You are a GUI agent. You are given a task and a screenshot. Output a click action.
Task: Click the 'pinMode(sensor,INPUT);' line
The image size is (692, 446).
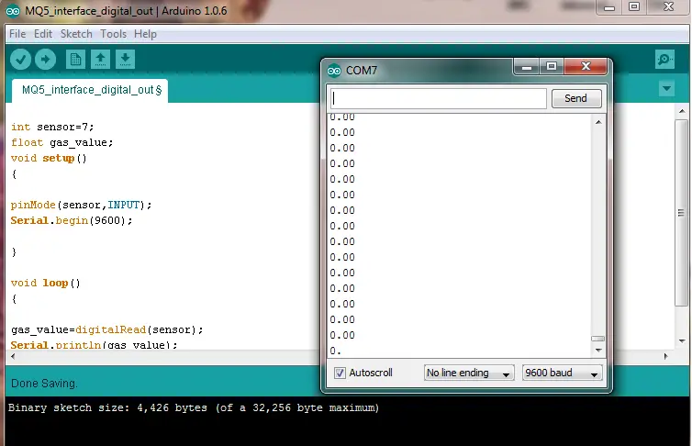(81, 206)
